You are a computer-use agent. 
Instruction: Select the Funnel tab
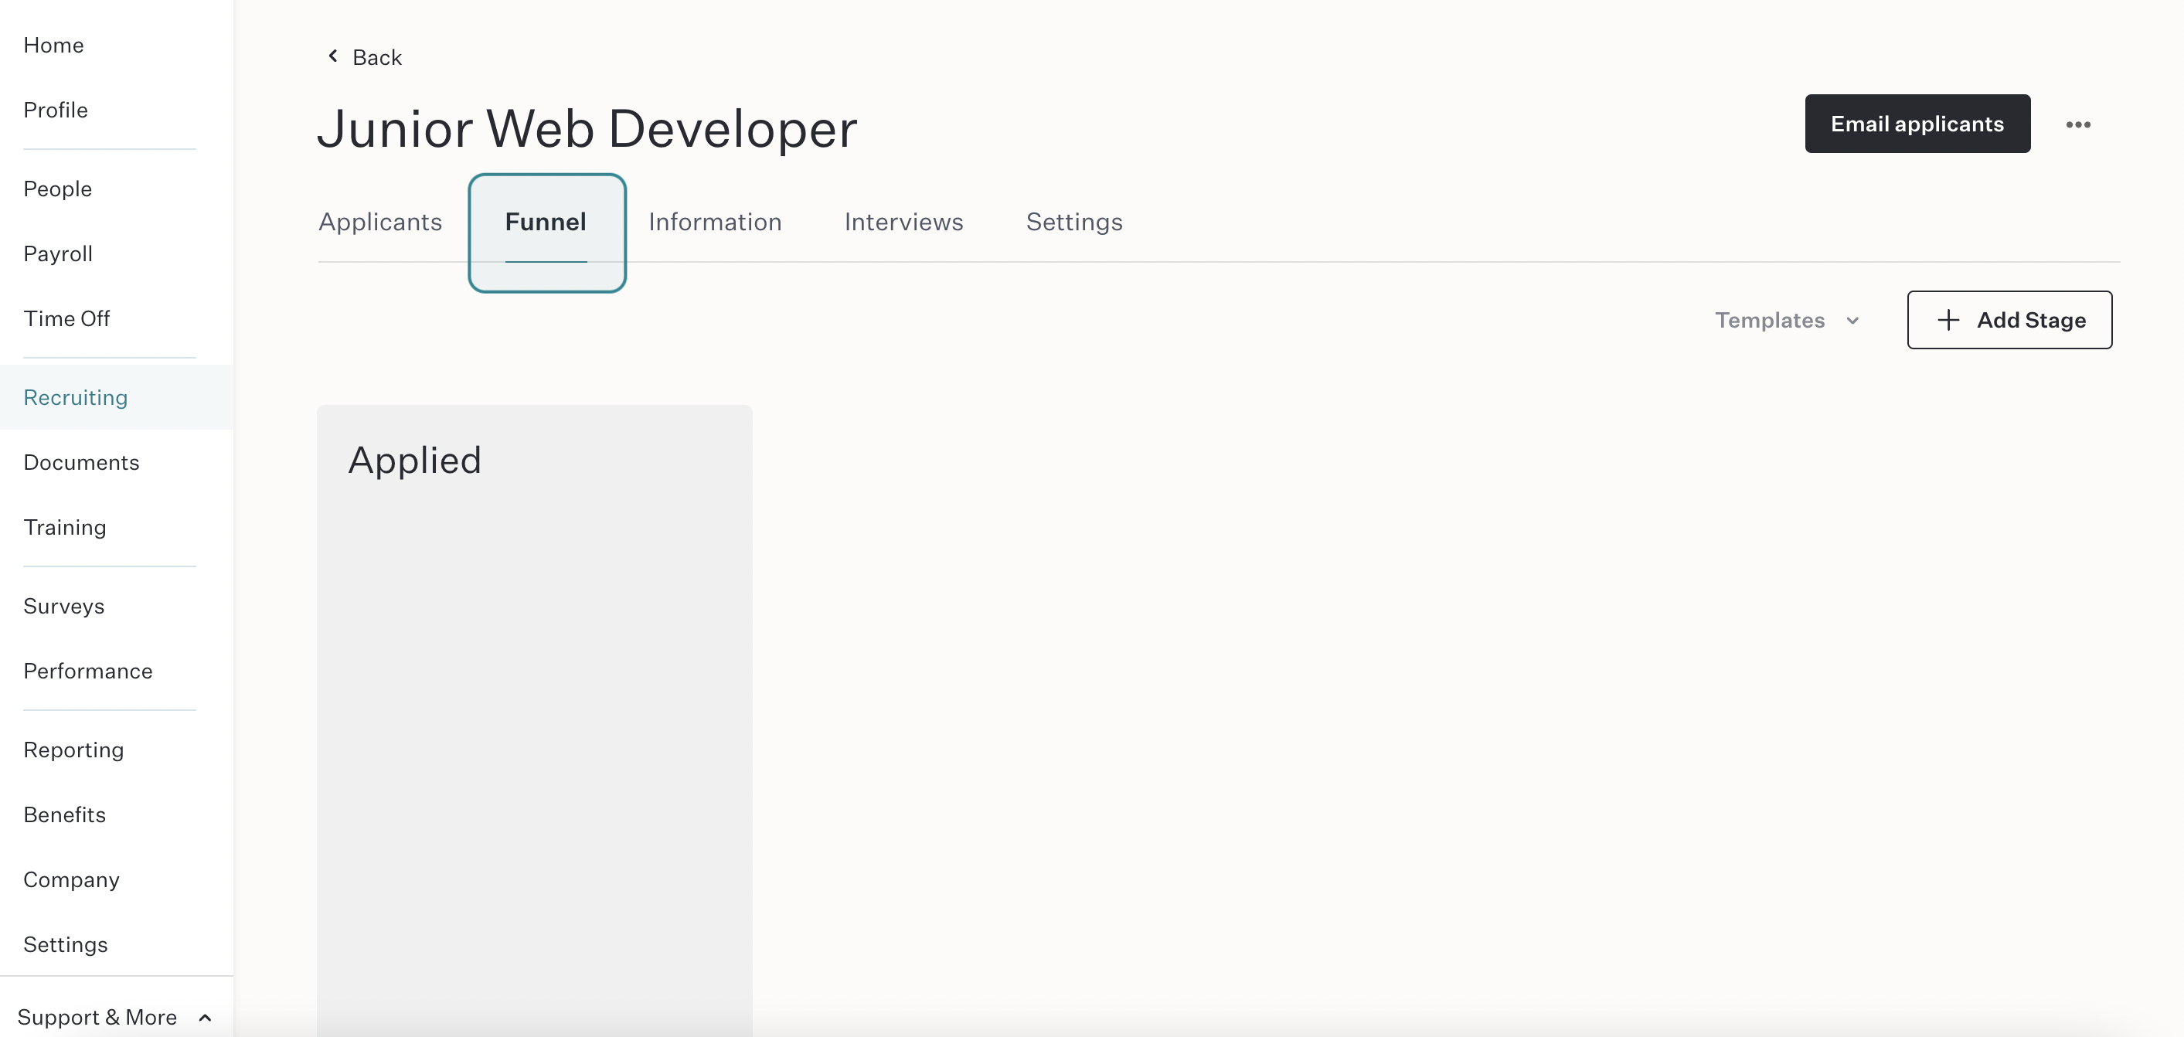tap(546, 222)
